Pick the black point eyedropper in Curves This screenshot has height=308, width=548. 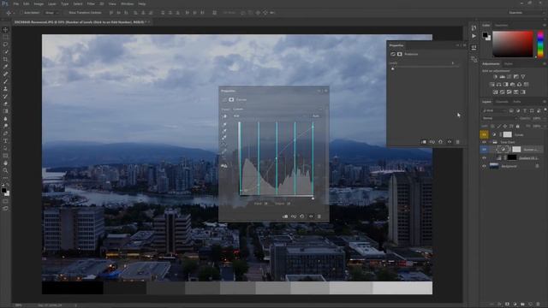pyautogui.click(x=224, y=124)
